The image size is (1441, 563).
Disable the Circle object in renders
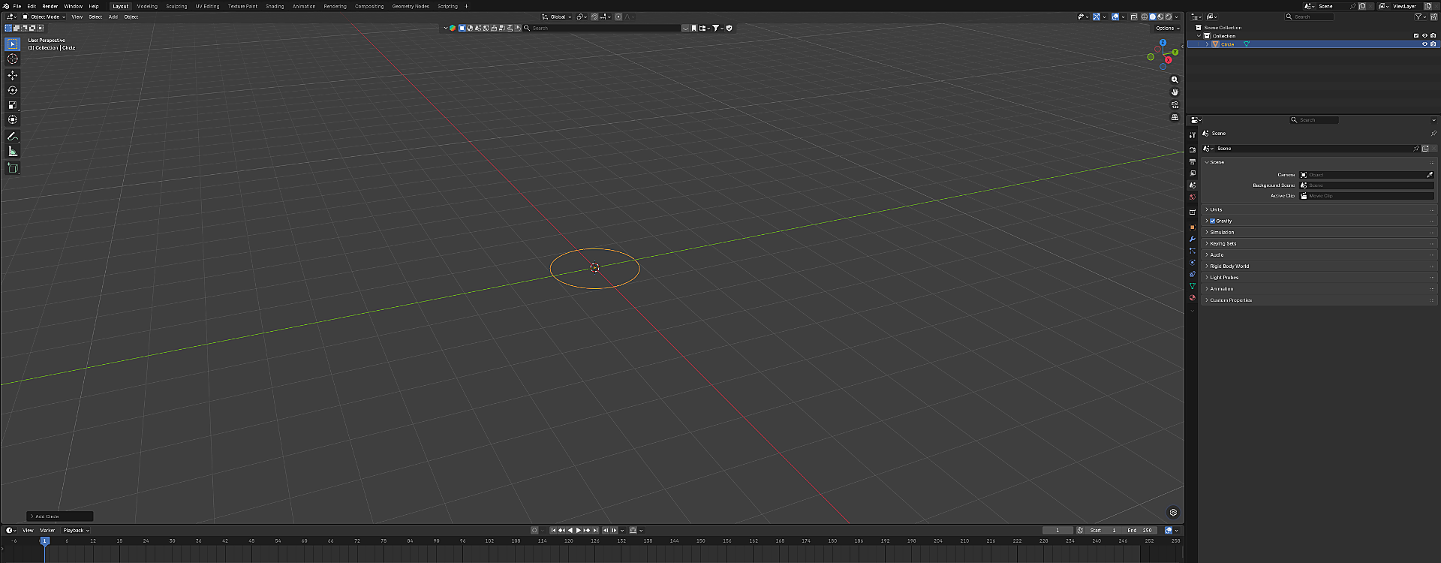coord(1433,44)
